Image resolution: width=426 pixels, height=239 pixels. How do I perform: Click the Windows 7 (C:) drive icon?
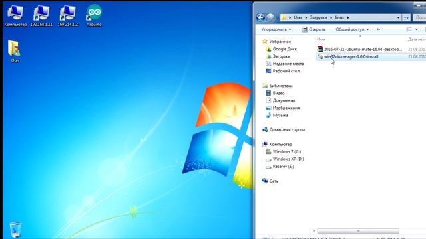268,151
